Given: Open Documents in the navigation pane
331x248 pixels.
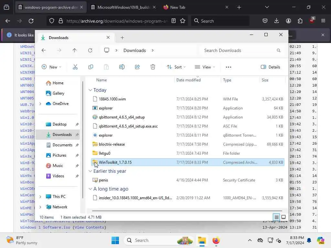Looking at the screenshot, I should click(62, 145).
